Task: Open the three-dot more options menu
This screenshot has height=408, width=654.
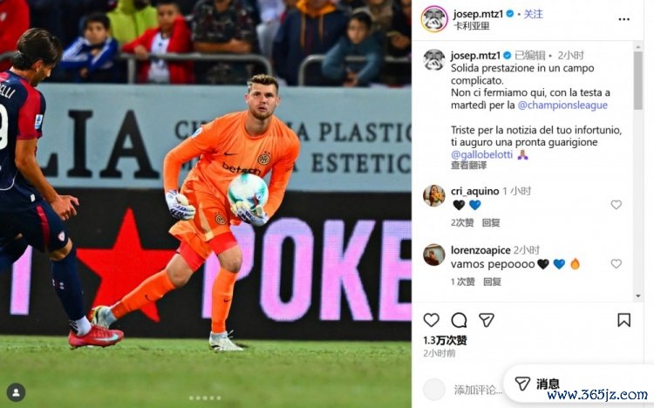Action: coord(624,19)
